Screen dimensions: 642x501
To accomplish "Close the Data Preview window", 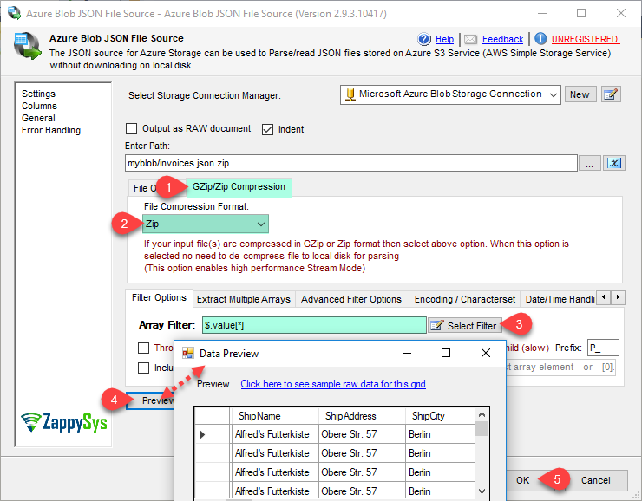I will [x=486, y=353].
